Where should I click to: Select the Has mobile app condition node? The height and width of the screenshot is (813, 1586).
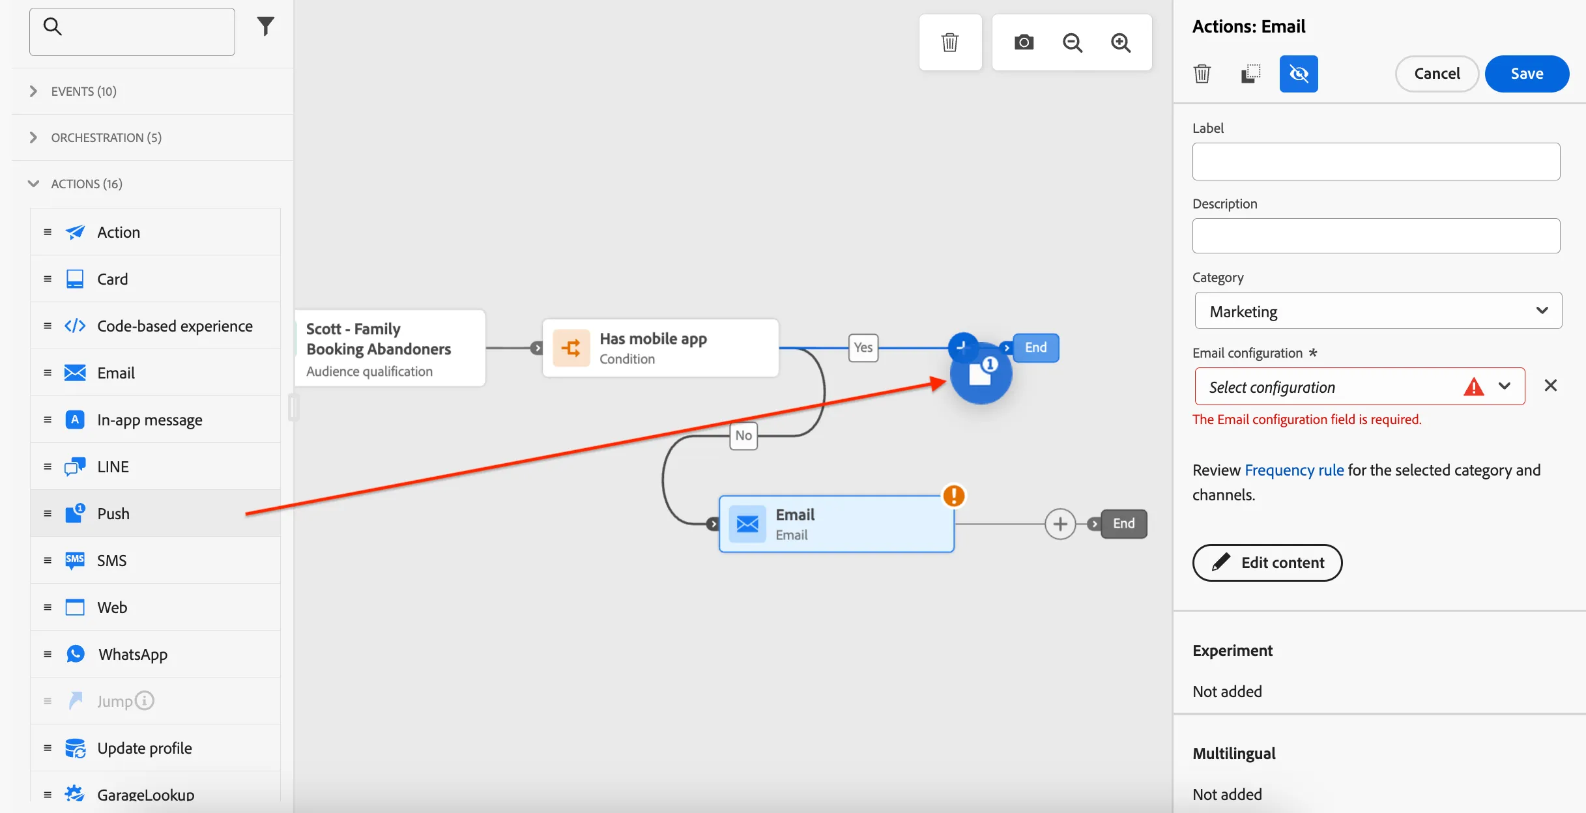pyautogui.click(x=661, y=348)
